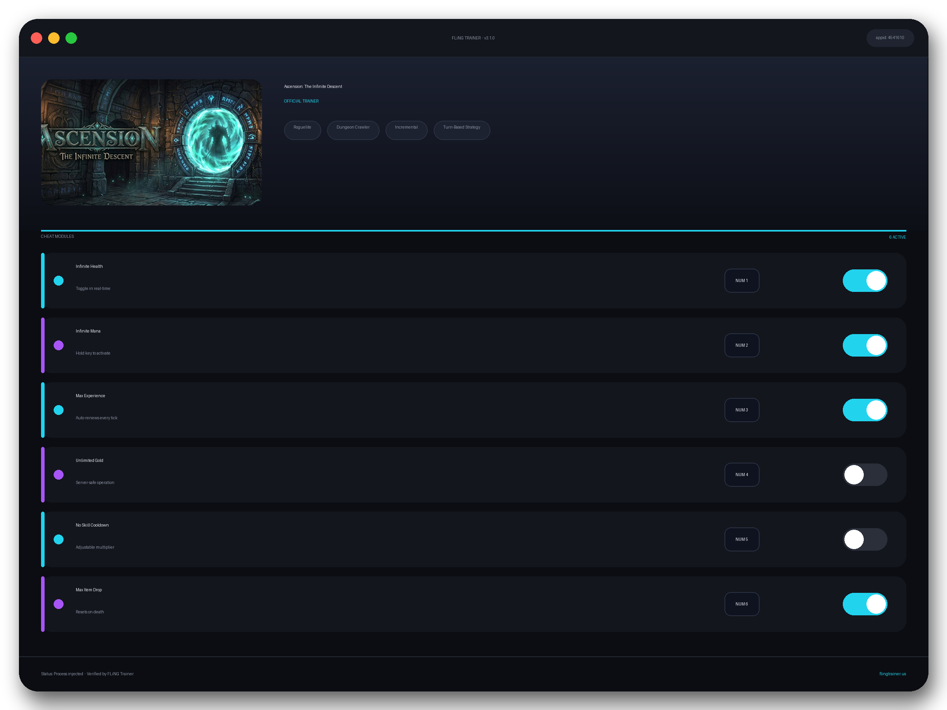The image size is (947, 710).
Task: Turn on the No Skill Cooldown switch
Action: [865, 539]
